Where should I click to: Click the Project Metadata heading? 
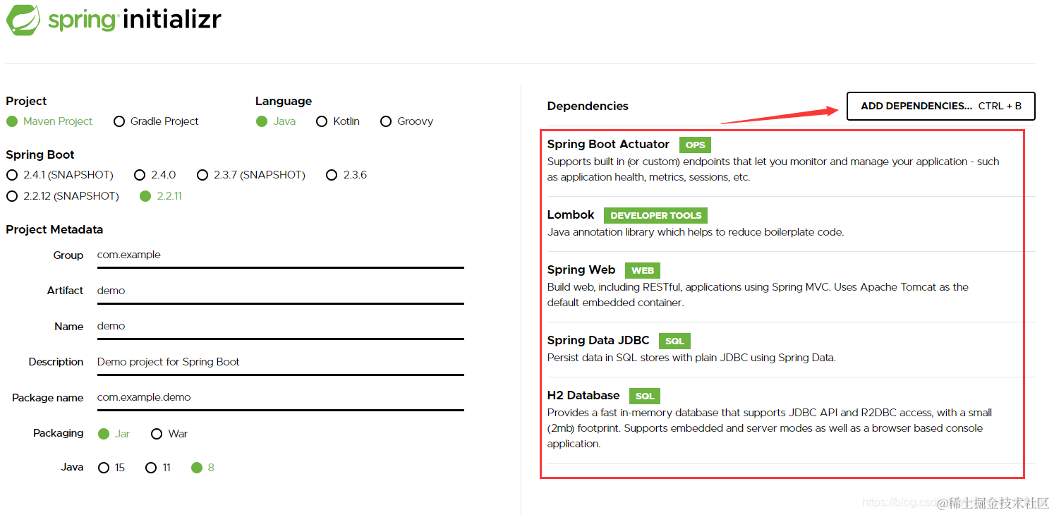point(54,229)
